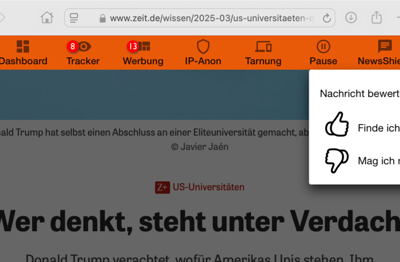The height and width of the screenshot is (262, 400).
Task: Click the '© Javier Jaén' image credit
Action: pyautogui.click(x=200, y=147)
